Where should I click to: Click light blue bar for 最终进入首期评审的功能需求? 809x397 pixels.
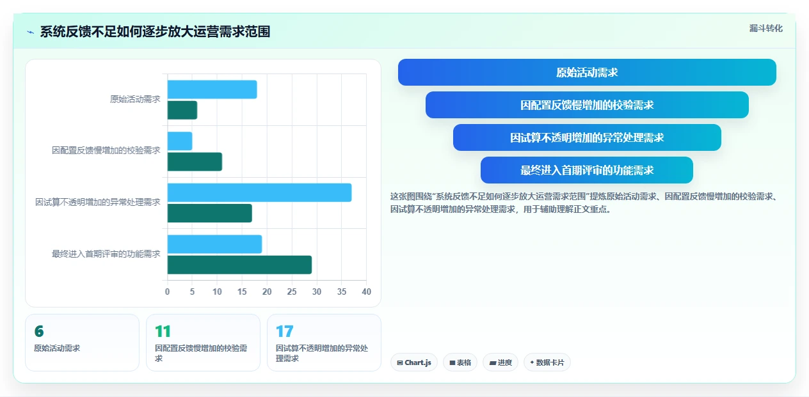pyautogui.click(x=215, y=244)
